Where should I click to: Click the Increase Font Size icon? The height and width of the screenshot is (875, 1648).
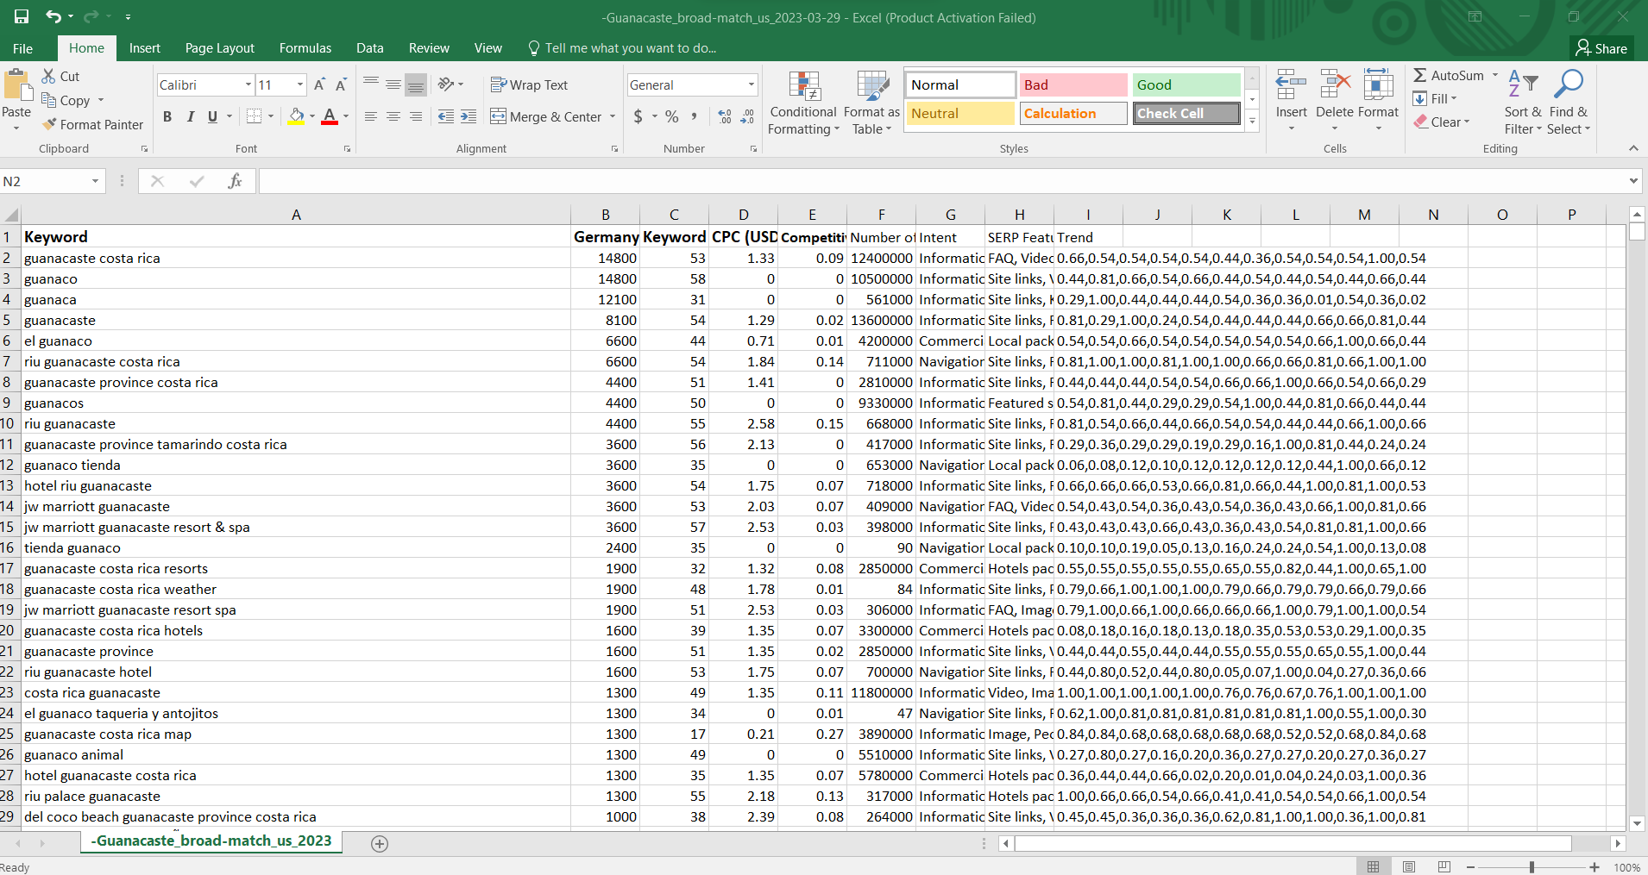pos(318,84)
